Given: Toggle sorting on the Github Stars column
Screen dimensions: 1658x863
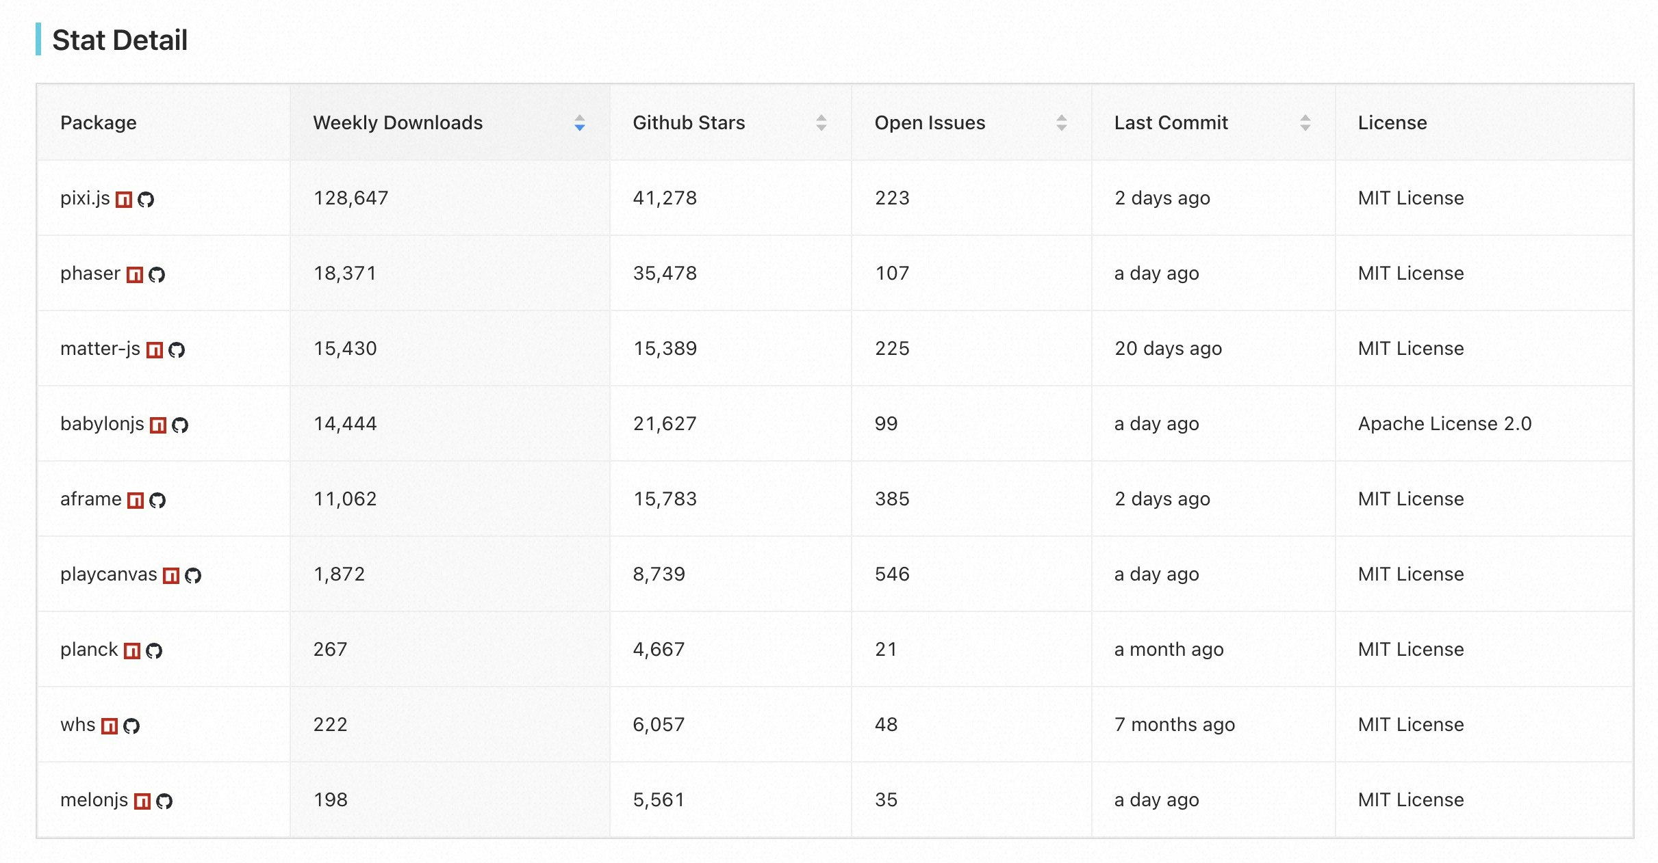Looking at the screenshot, I should coord(821,123).
